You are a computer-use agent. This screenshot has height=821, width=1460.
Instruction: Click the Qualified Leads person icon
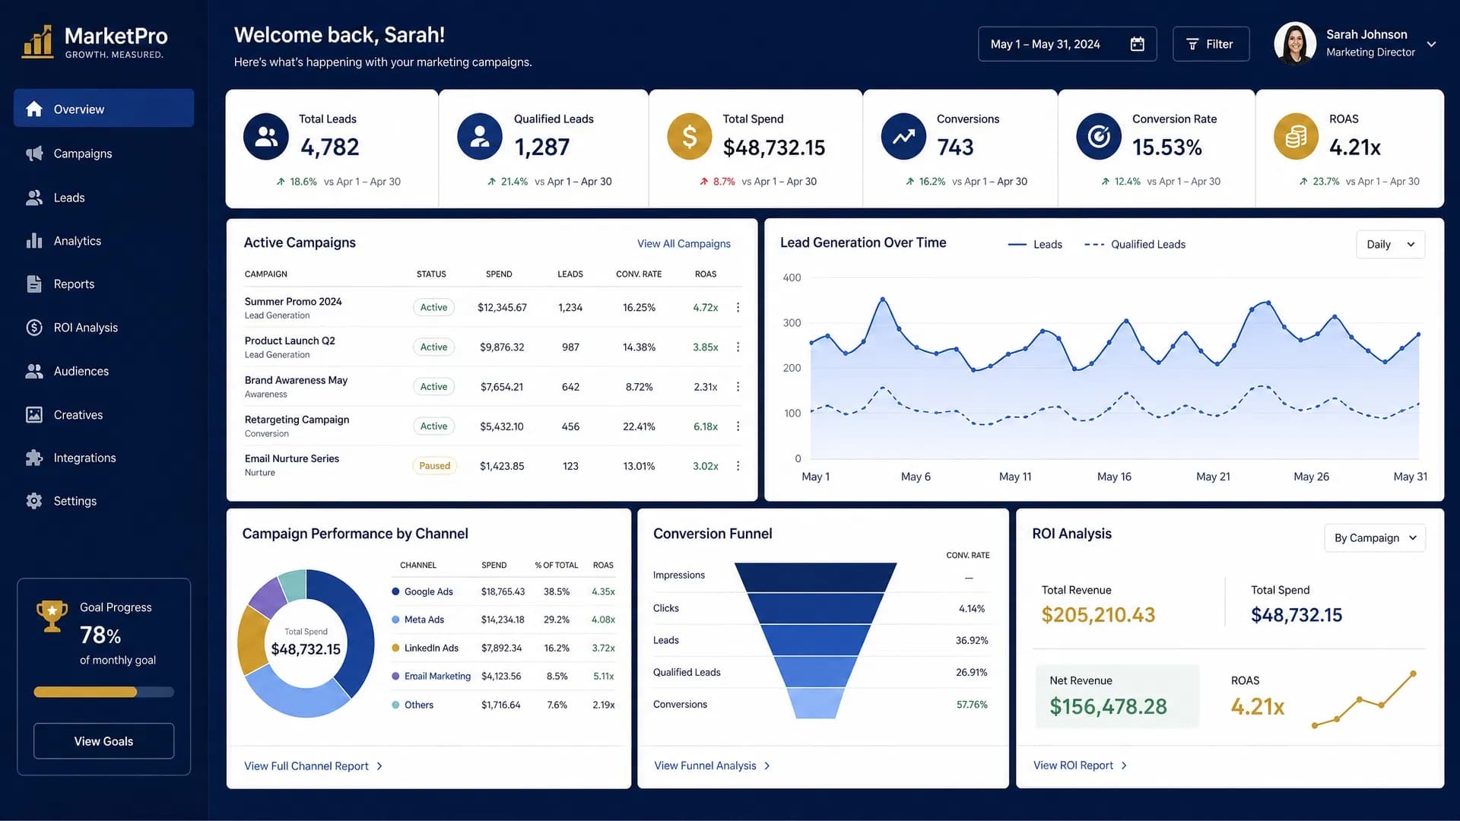coord(480,137)
